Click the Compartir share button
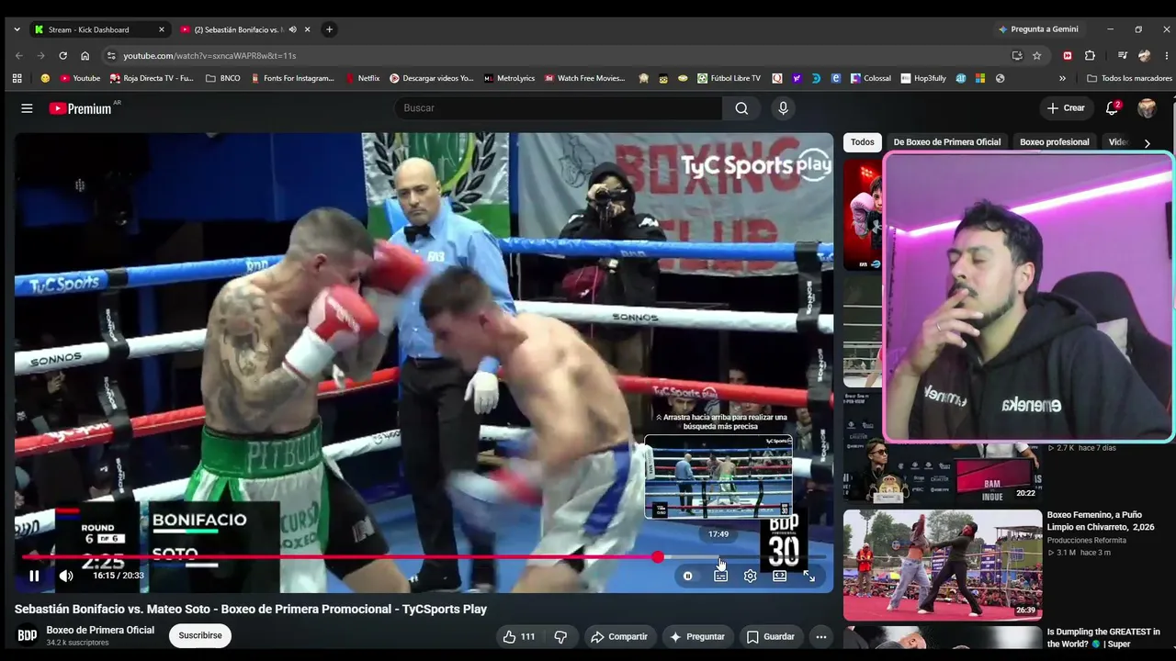The width and height of the screenshot is (1176, 661). coord(619,636)
